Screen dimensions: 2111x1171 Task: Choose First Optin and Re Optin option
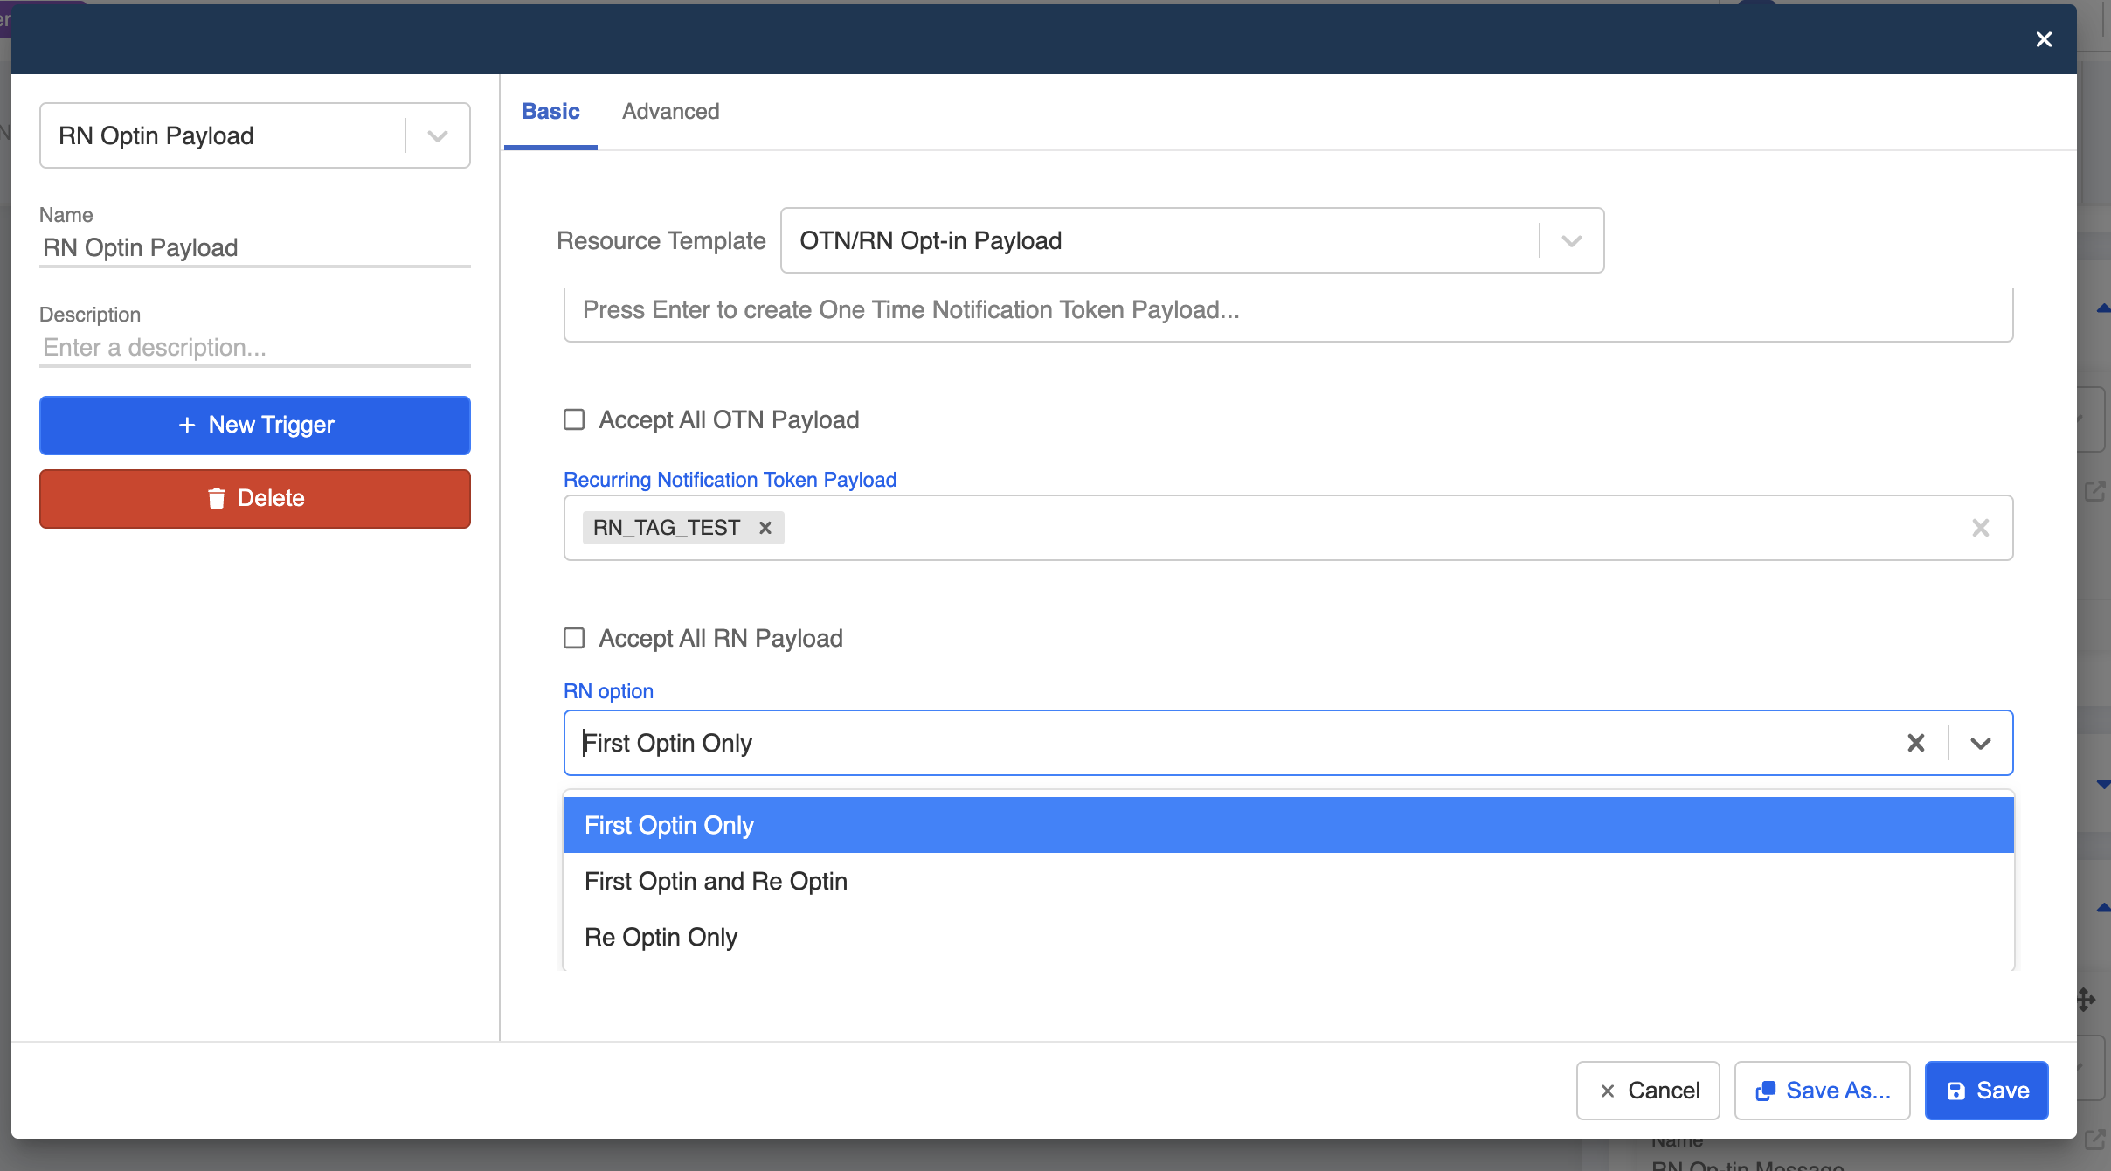(716, 881)
